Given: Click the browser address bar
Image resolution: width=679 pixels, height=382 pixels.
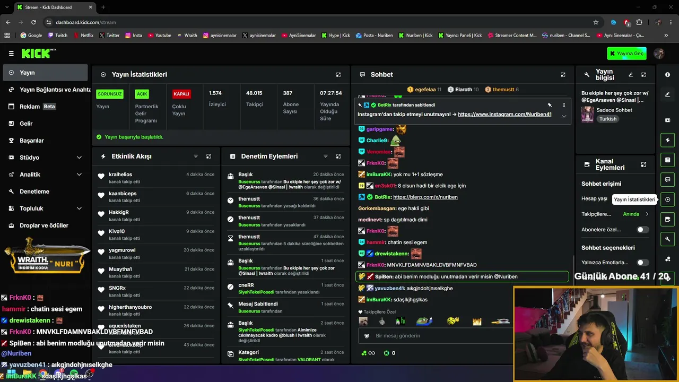Looking at the screenshot, I should [318, 22].
